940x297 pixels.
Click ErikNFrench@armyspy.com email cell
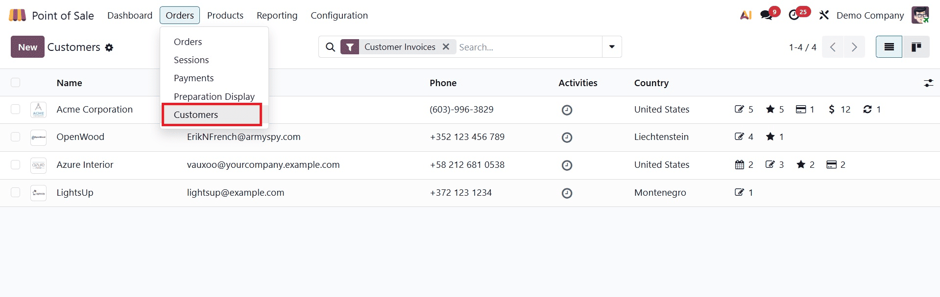(243, 137)
